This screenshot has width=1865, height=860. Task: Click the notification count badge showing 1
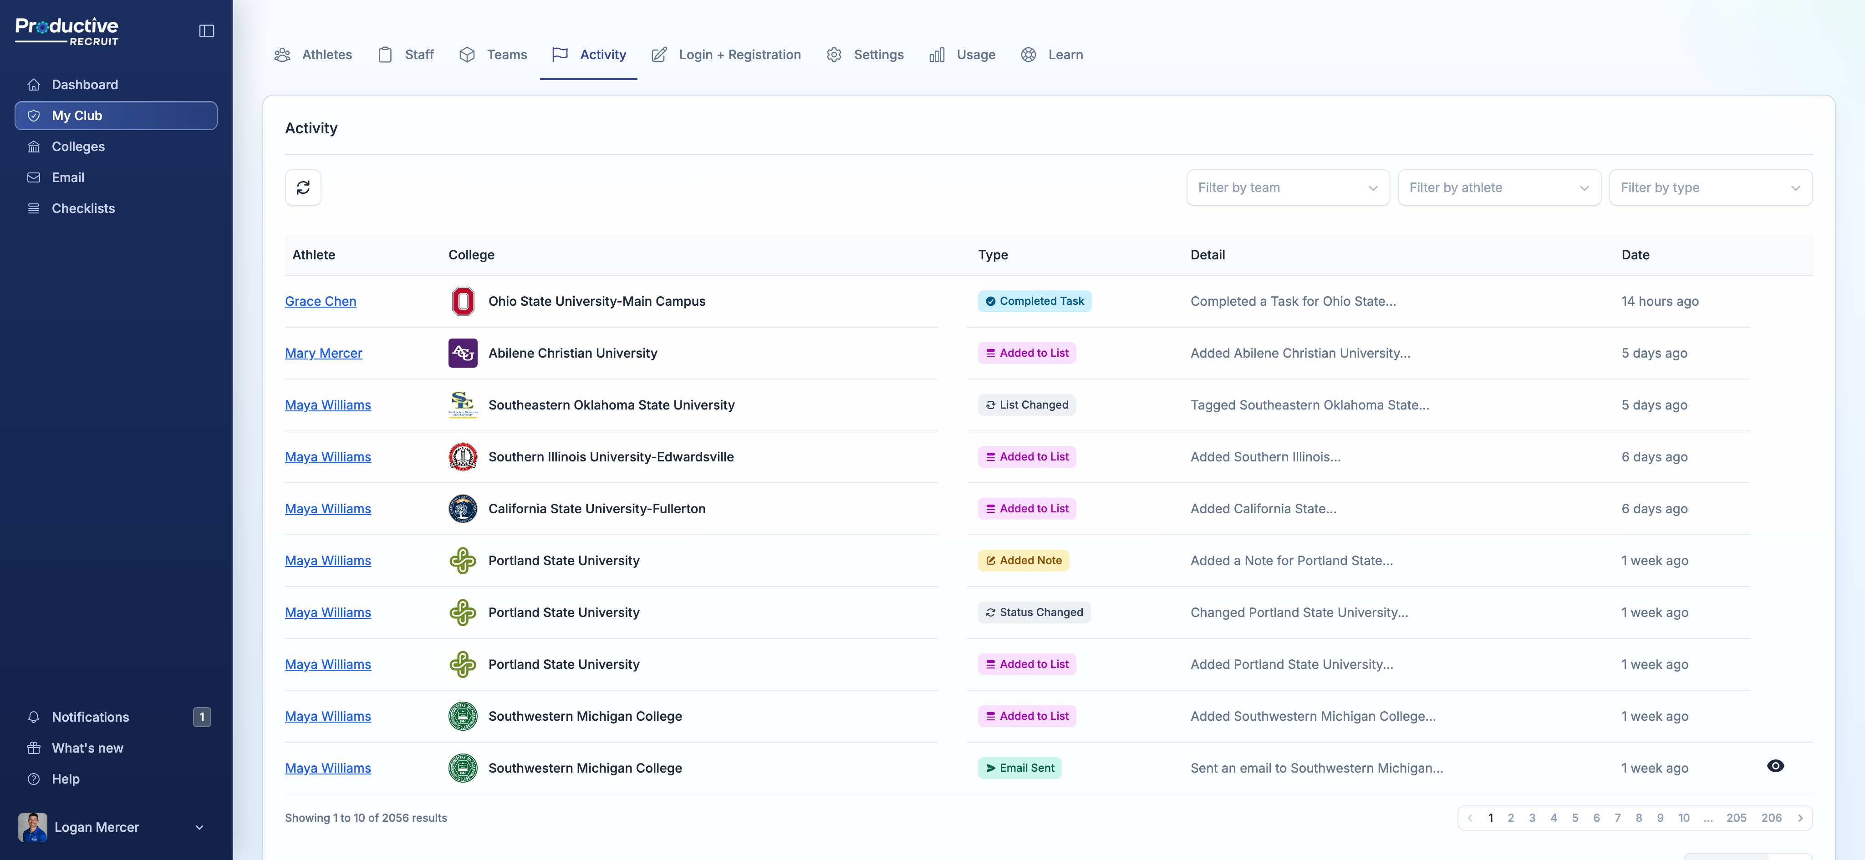202,717
